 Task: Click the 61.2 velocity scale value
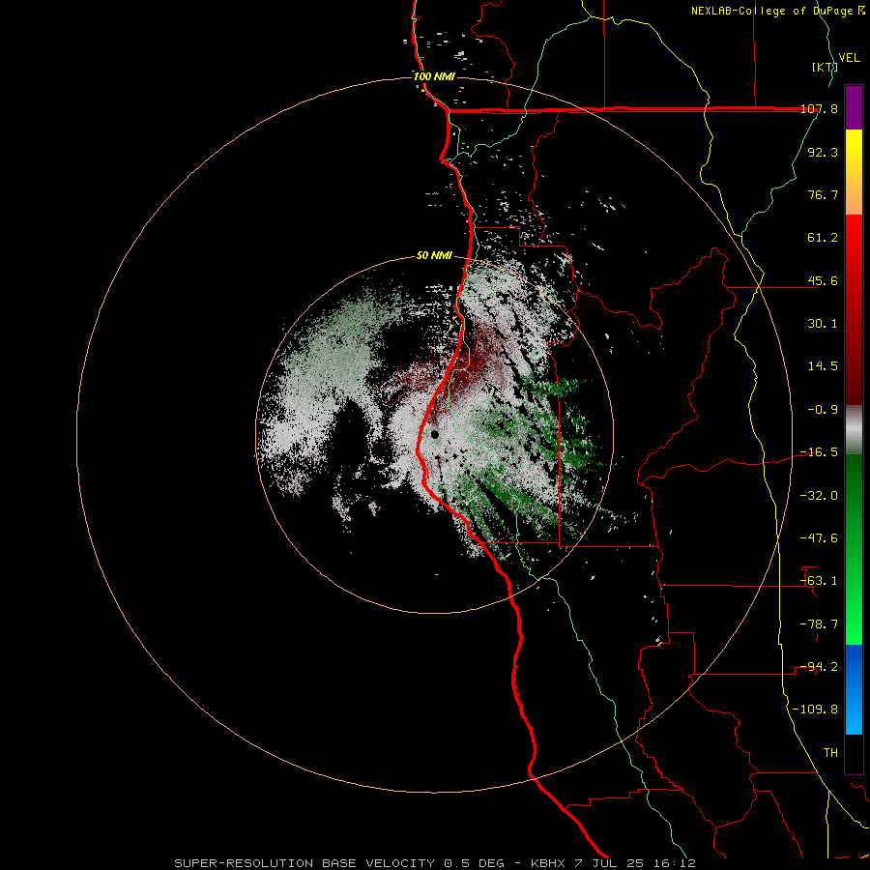(823, 238)
